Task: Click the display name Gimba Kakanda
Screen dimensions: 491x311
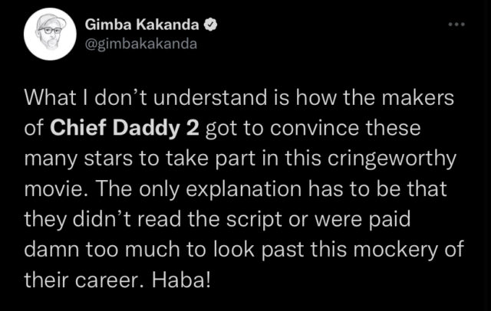Action: click(x=142, y=25)
